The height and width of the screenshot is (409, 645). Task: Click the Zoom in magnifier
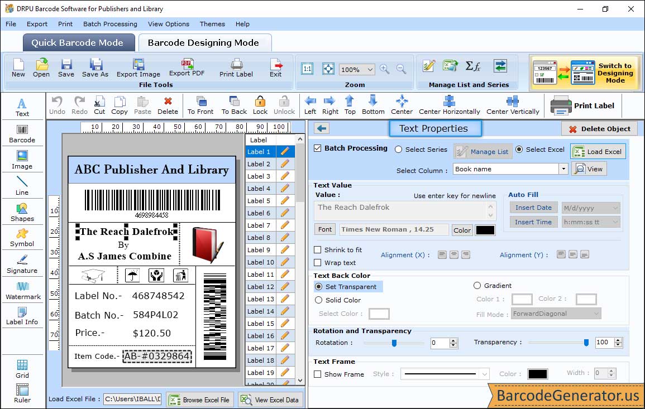385,69
